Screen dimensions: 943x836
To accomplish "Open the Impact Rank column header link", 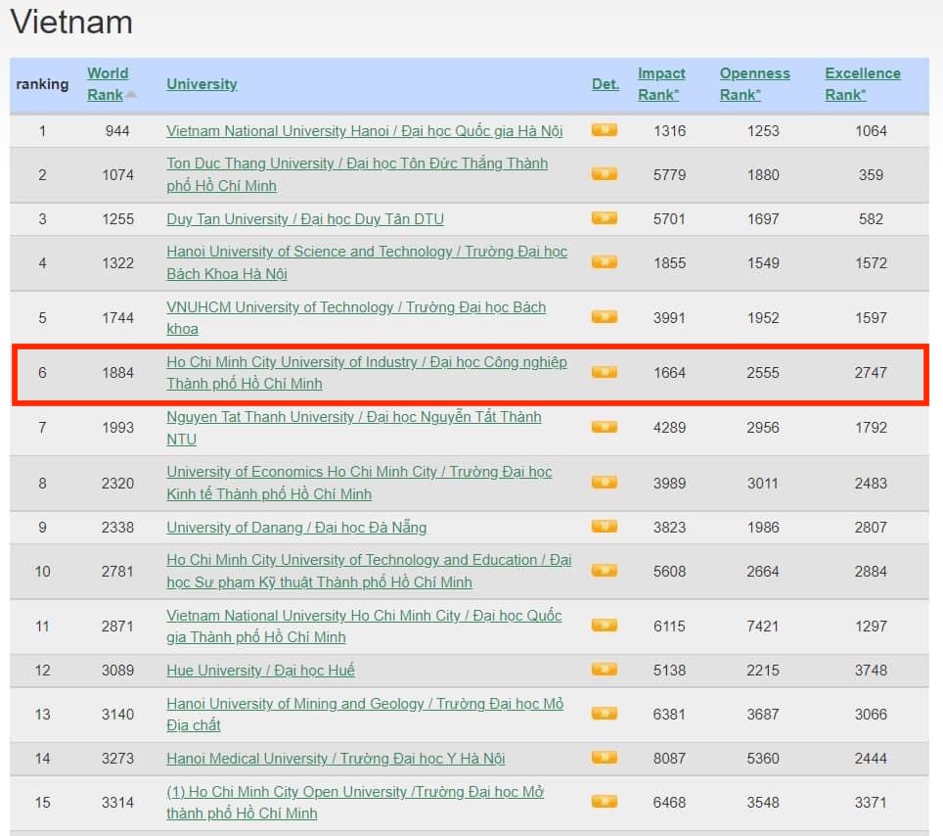I will (x=661, y=83).
